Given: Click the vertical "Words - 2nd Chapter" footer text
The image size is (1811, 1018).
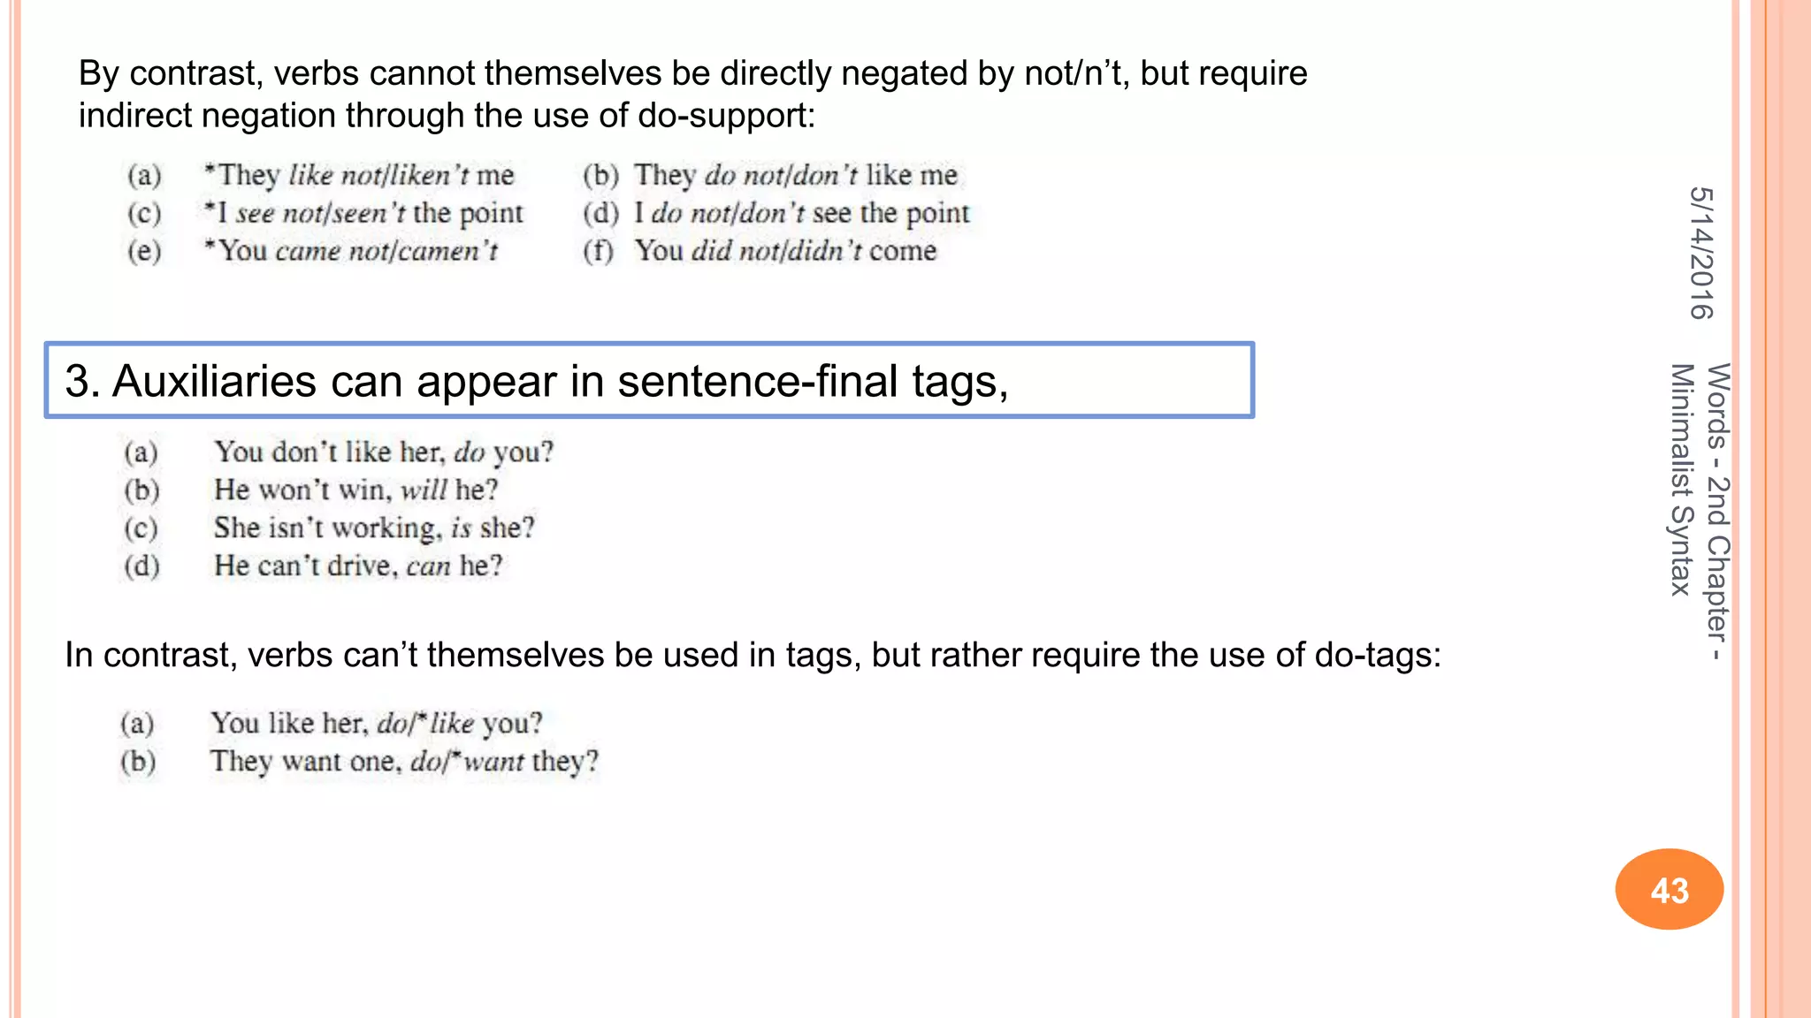Looking at the screenshot, I should click(1717, 511).
